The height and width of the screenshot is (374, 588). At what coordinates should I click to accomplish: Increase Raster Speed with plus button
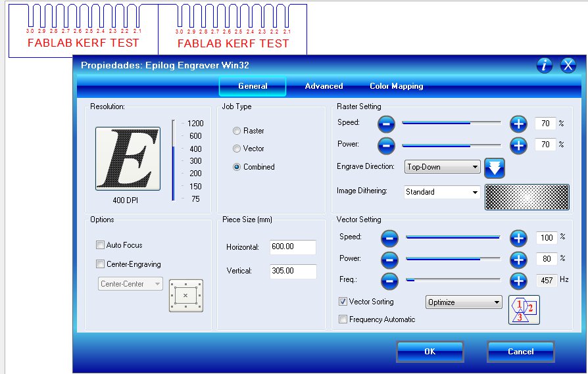519,124
